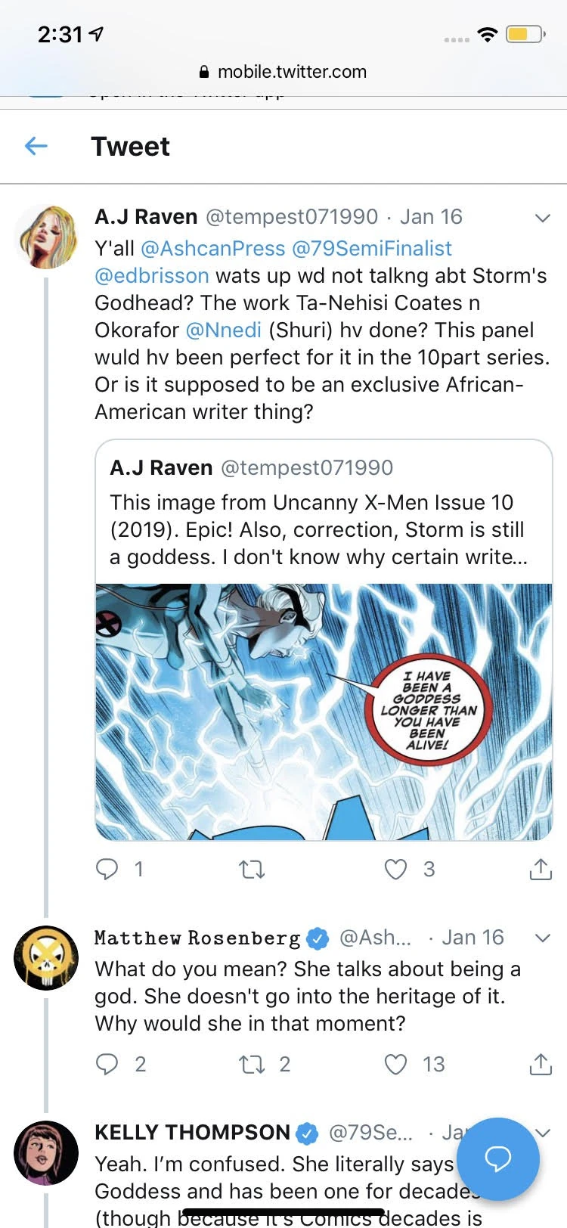This screenshot has height=1228, width=567.
Task: Reply to A.J Raven's tweet
Action: pos(107,869)
